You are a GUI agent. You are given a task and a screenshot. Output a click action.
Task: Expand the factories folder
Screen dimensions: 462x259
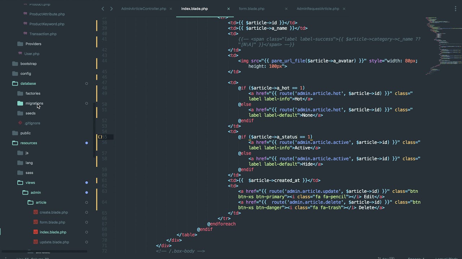[33, 94]
